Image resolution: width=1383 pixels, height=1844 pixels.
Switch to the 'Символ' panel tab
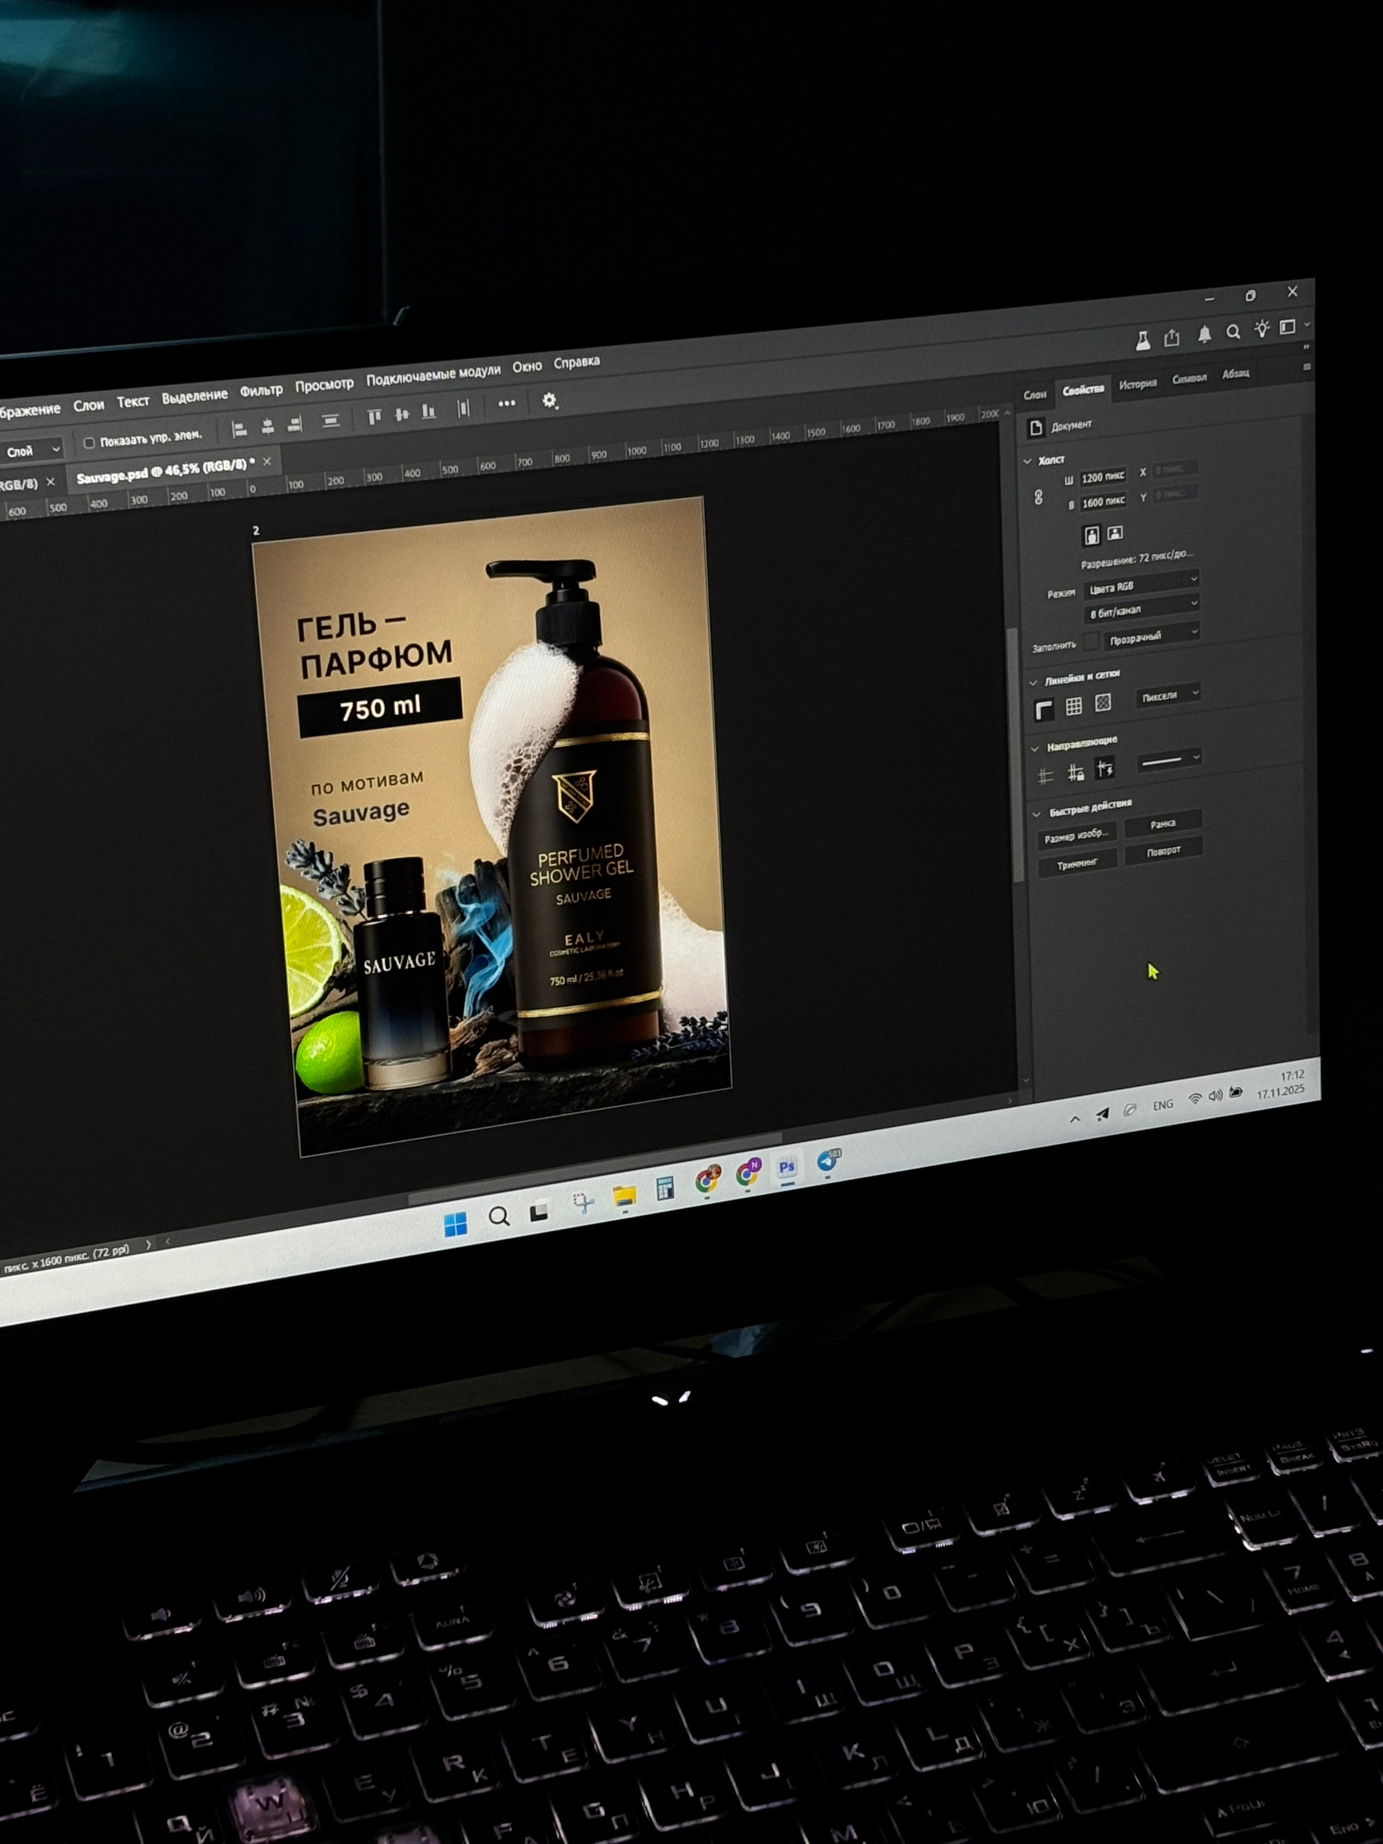(1190, 378)
